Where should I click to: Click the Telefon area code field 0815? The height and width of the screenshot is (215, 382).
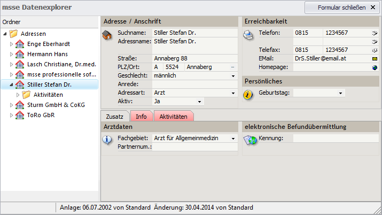[308, 33]
